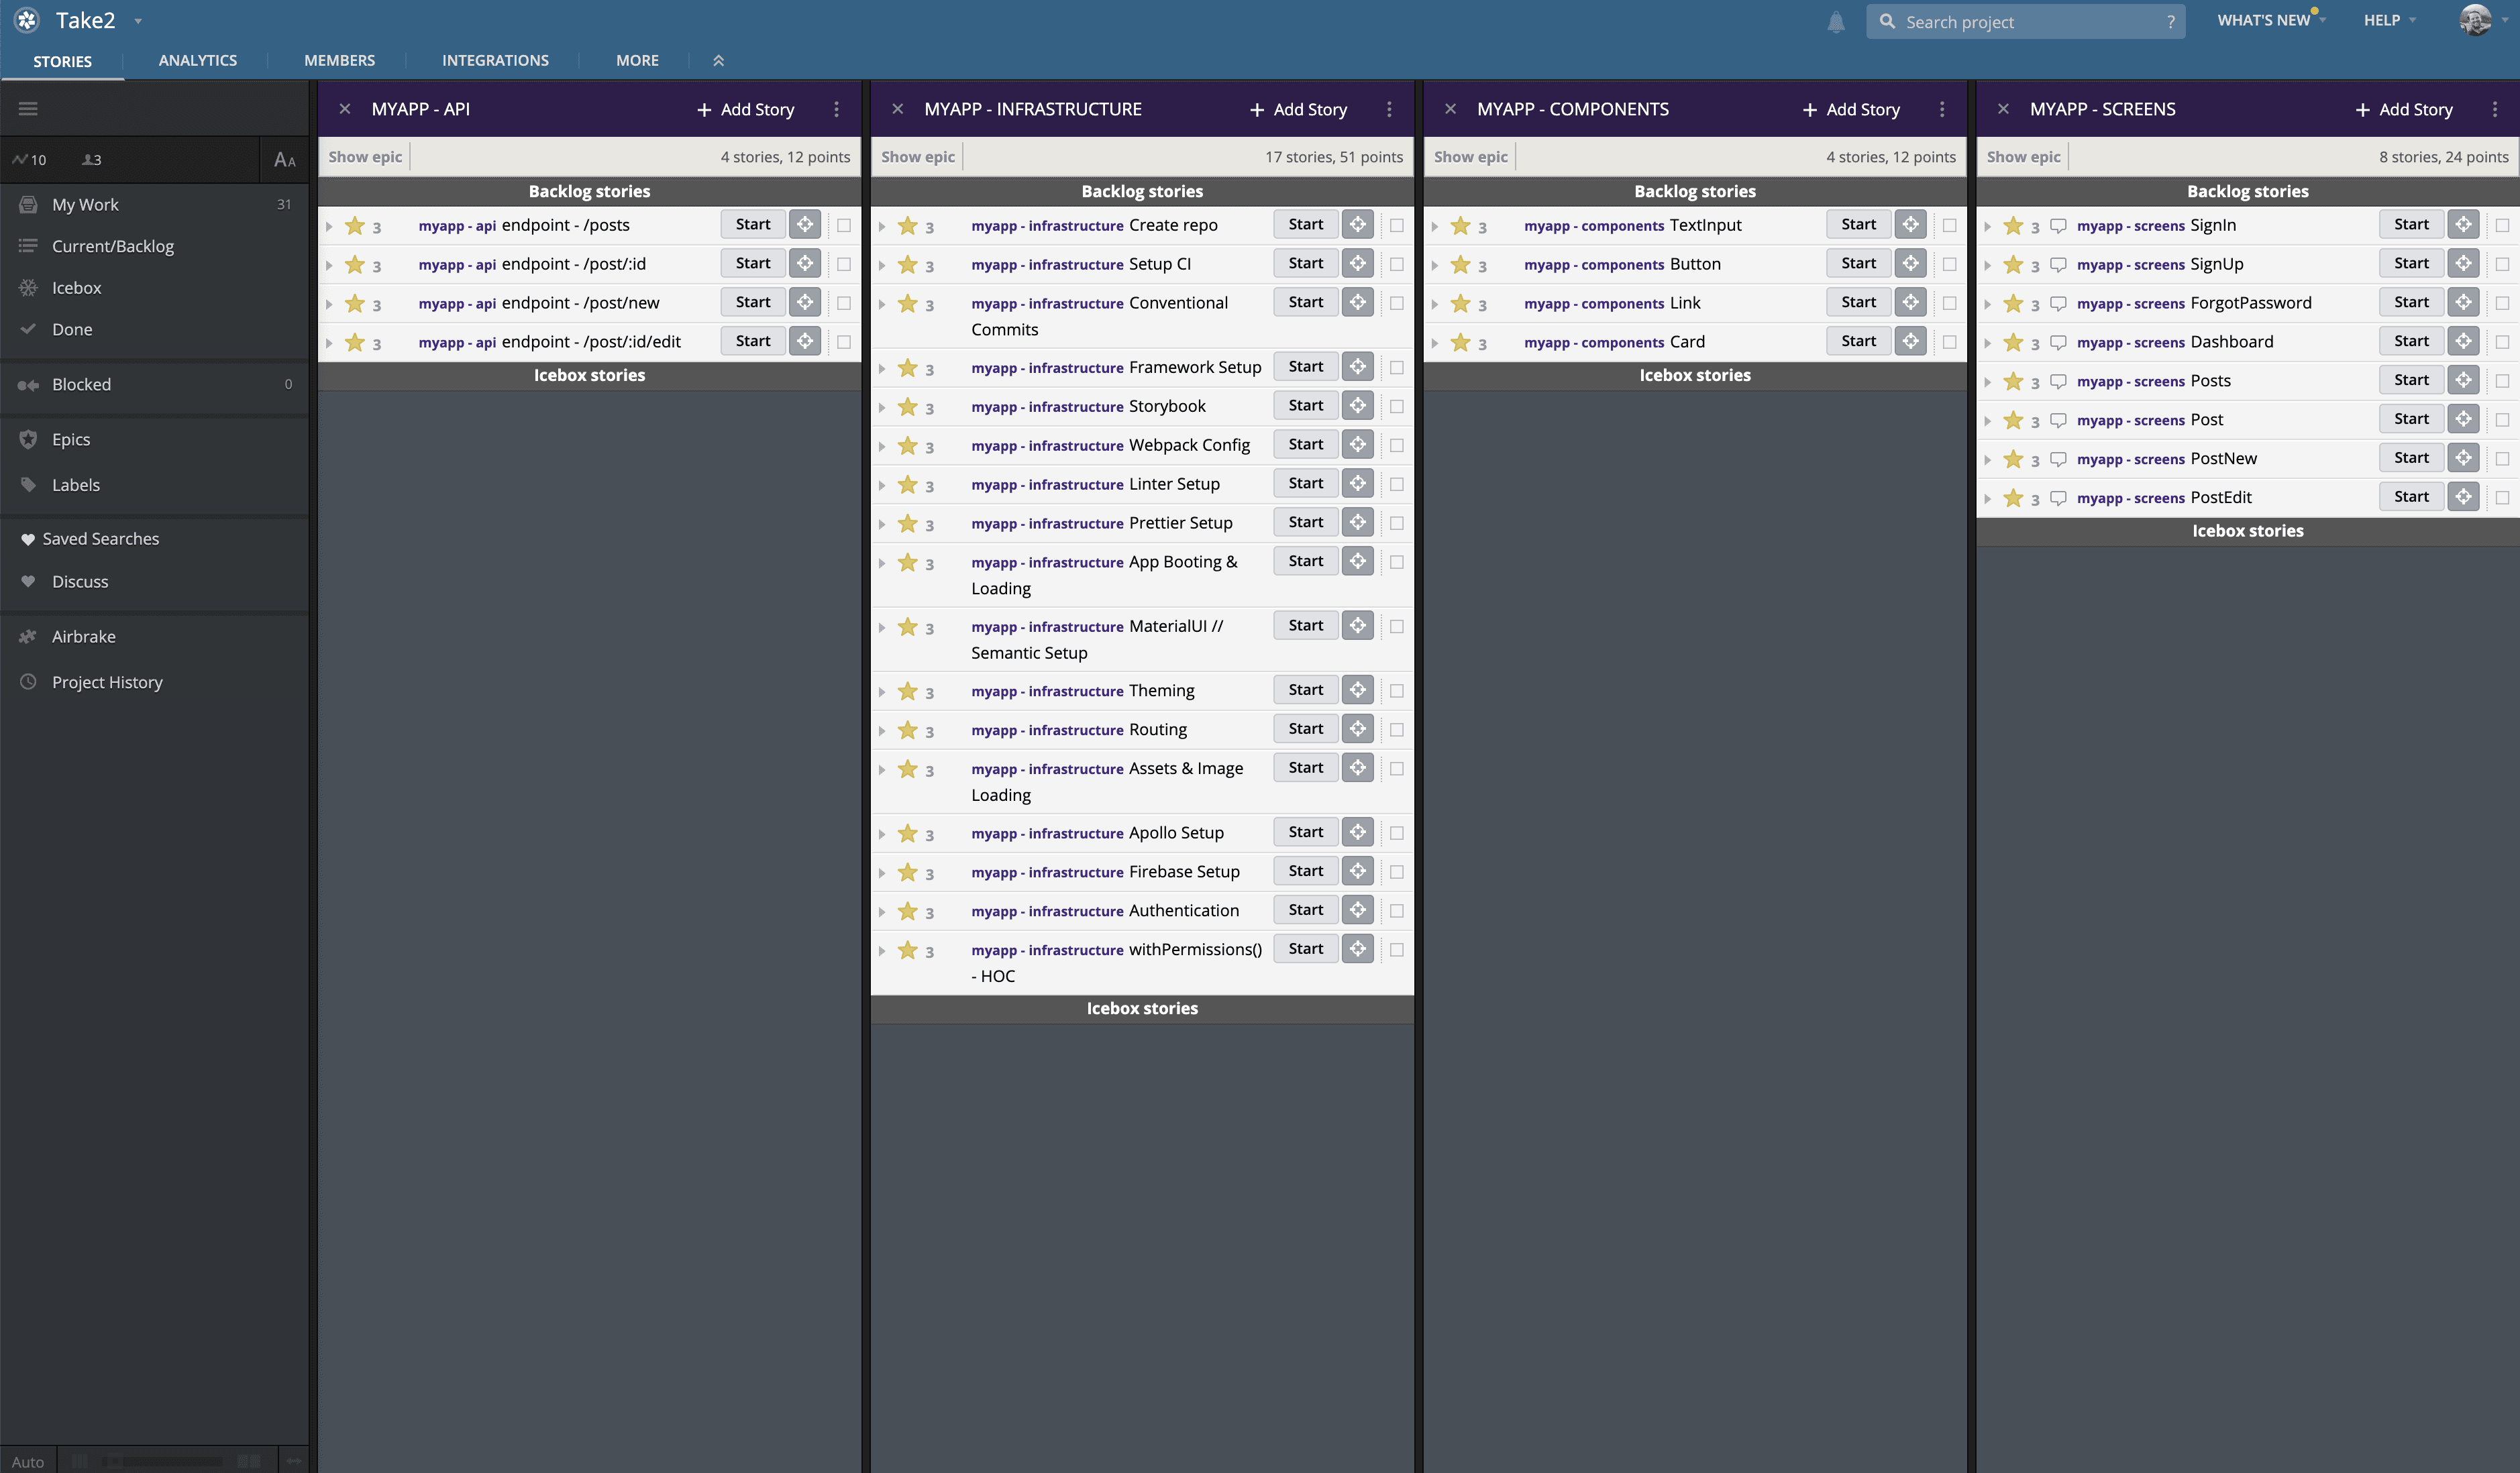Click the text size Aa icon
Image resolution: width=2520 pixels, height=1473 pixels.
coord(285,160)
